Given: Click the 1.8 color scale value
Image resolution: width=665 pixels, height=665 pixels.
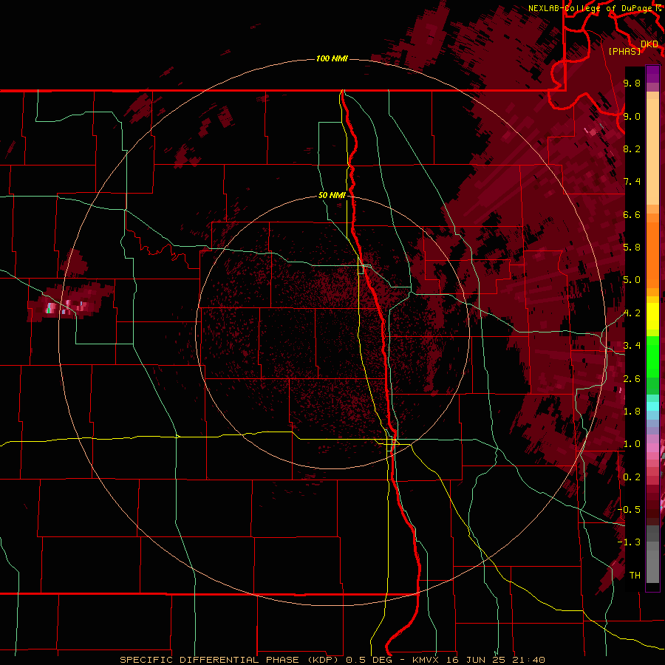Looking at the screenshot, I should click(632, 412).
